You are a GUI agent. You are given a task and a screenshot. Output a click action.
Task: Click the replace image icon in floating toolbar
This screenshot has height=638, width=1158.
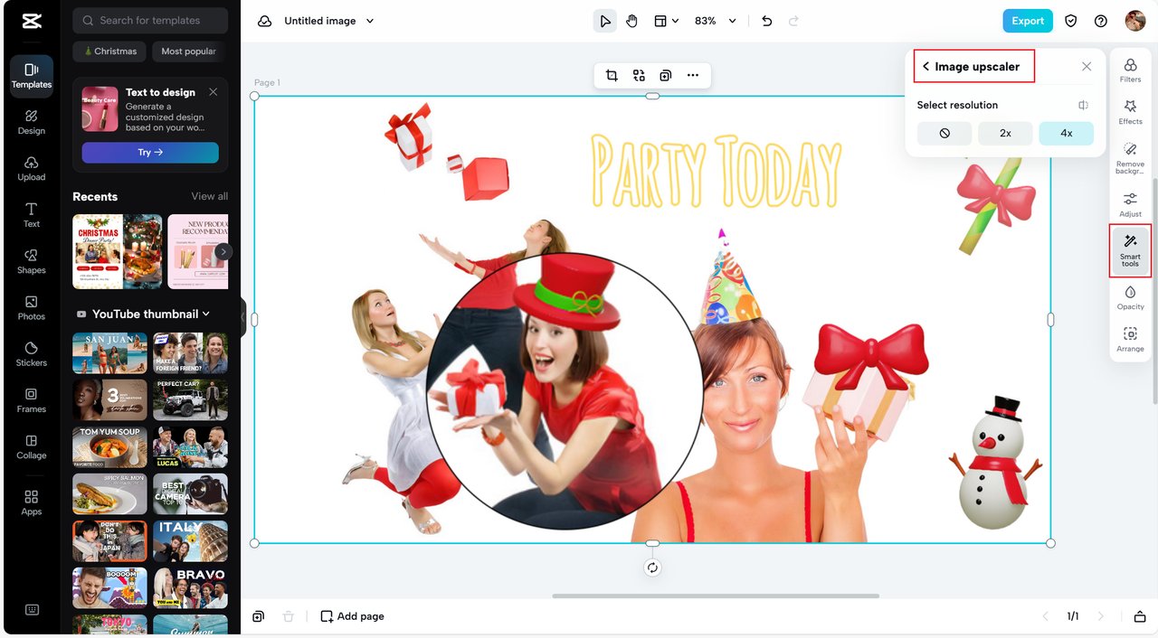639,76
